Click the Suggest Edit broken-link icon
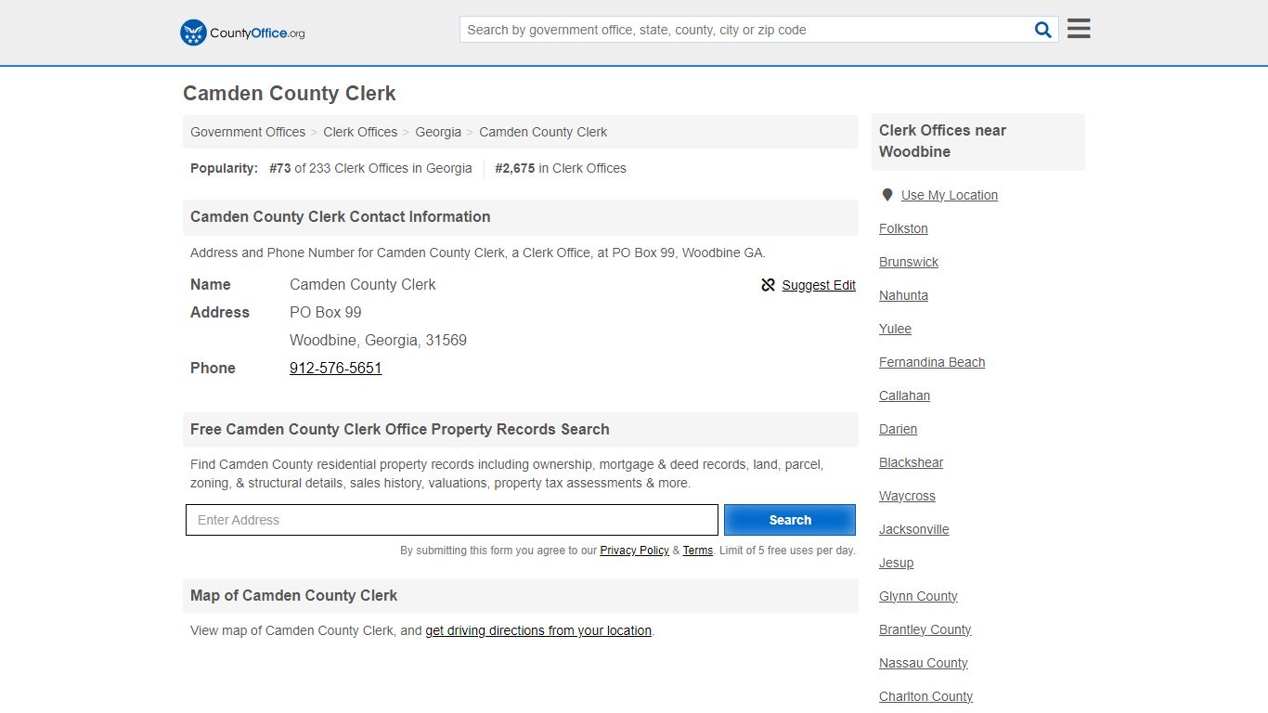The height and width of the screenshot is (713, 1268). point(768,285)
